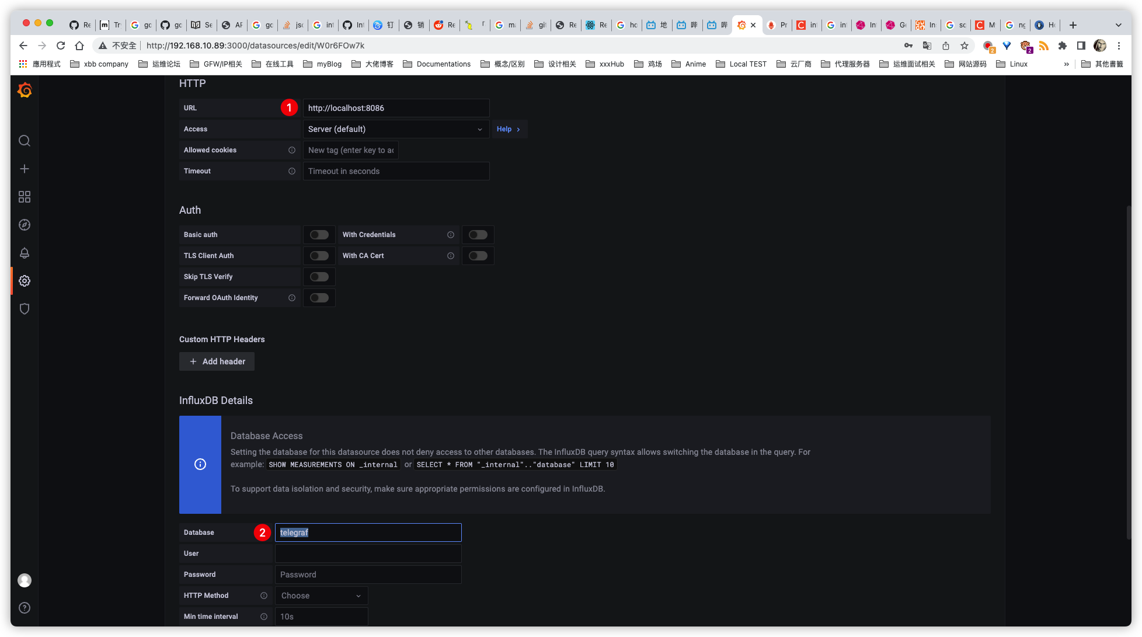This screenshot has height=637, width=1142.
Task: Click the browser home icon
Action: coord(79,46)
